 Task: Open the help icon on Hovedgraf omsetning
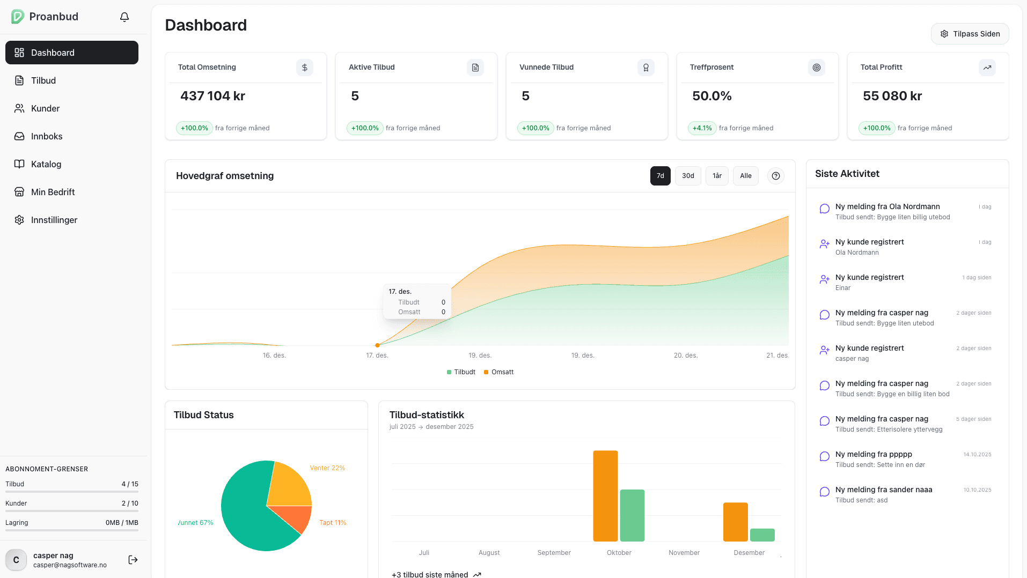(775, 175)
